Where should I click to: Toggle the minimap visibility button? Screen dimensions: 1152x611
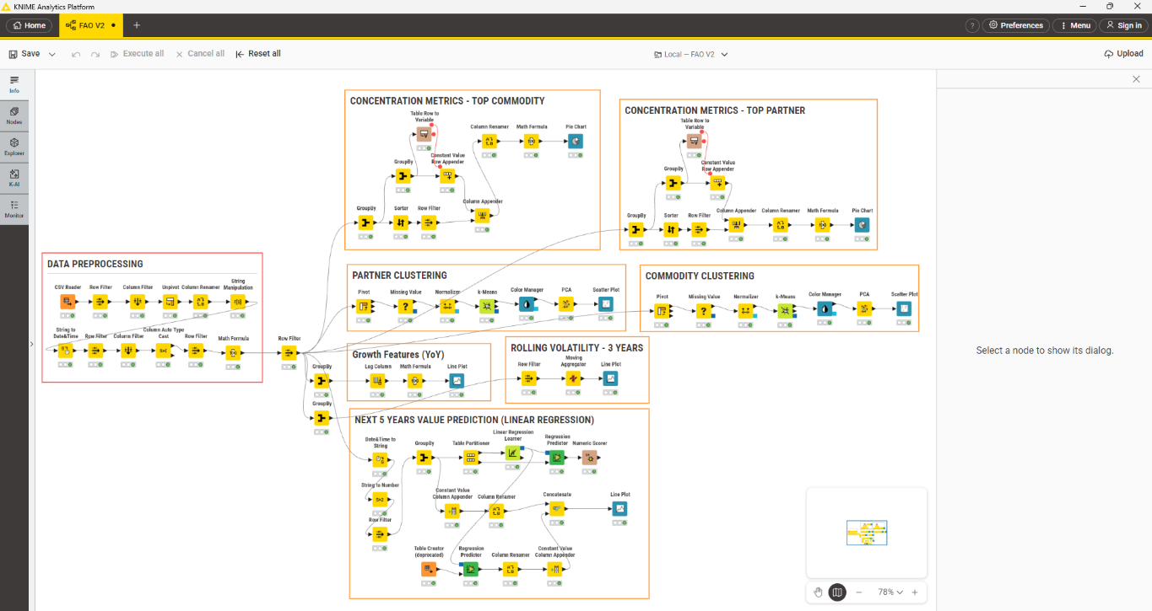coord(837,592)
